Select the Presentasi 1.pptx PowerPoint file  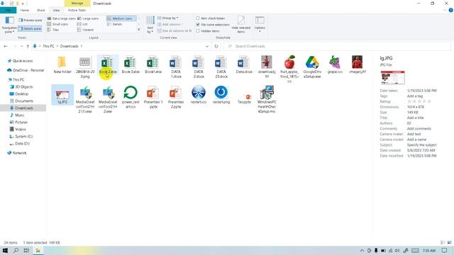(x=153, y=97)
